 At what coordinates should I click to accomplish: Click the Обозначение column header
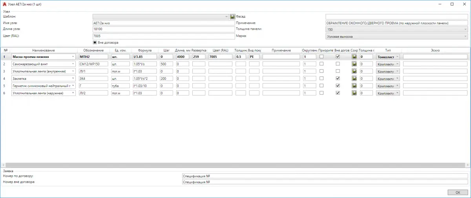[93, 50]
